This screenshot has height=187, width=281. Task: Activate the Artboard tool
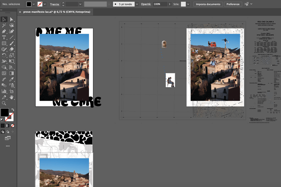[11, 91]
